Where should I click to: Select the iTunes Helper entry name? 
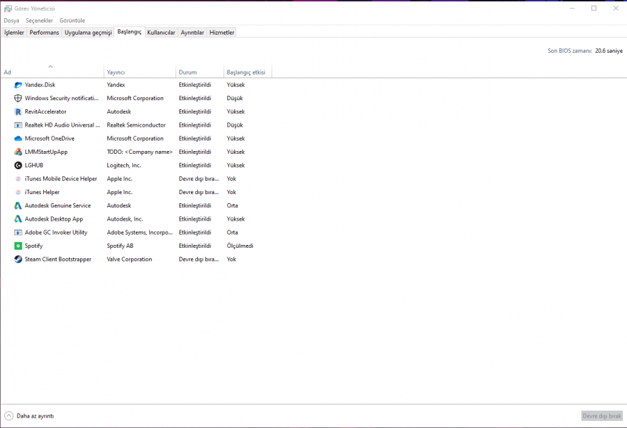click(x=42, y=192)
